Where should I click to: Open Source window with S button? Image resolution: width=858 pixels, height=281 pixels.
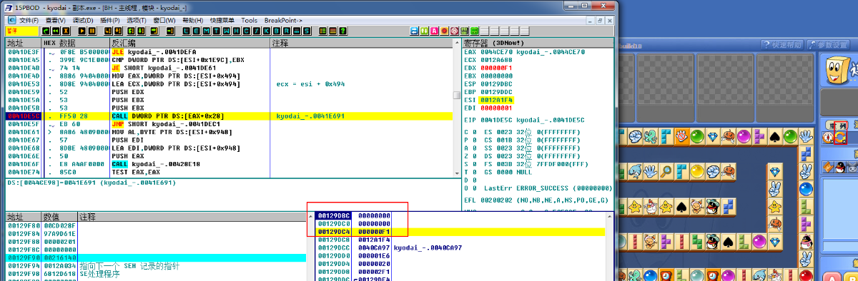click(306, 31)
